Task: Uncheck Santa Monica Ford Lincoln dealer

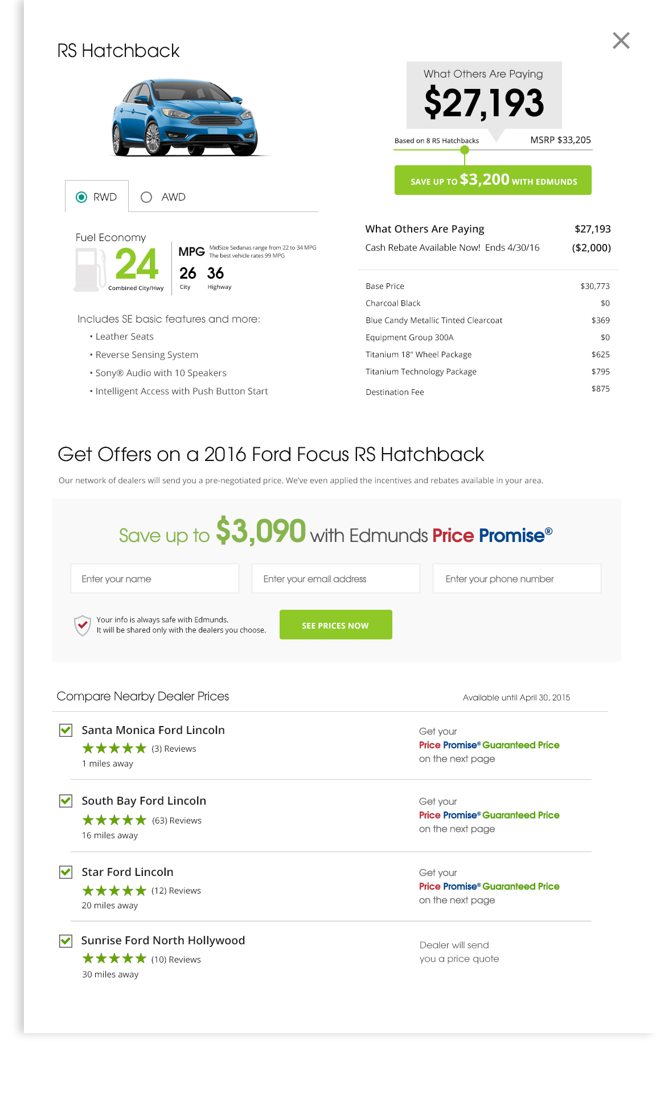Action: [x=66, y=730]
